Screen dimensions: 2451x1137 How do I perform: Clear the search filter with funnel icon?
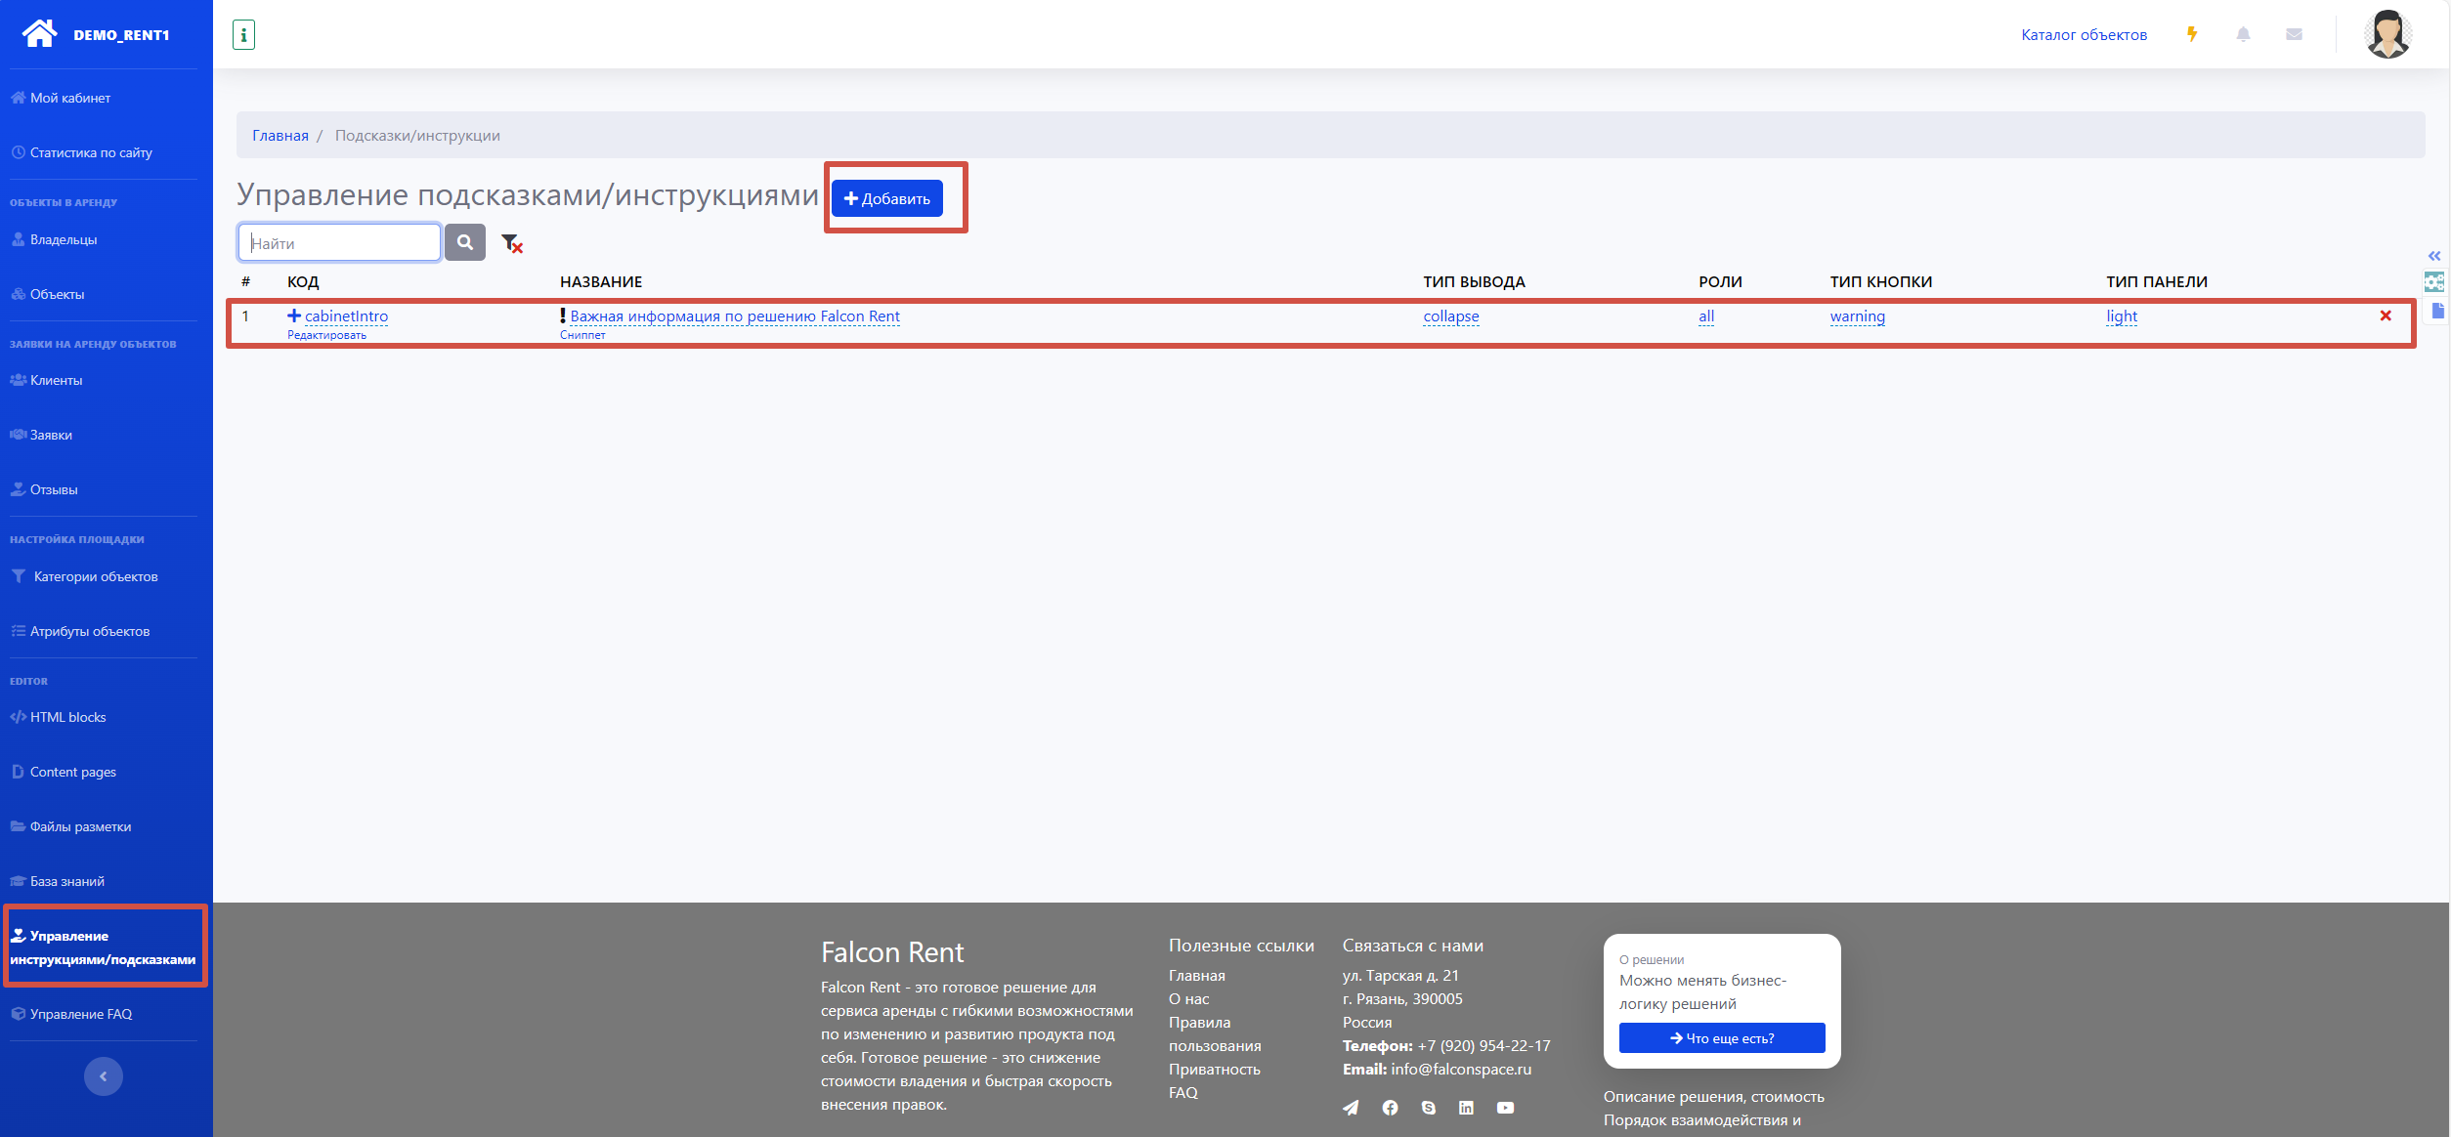[511, 243]
